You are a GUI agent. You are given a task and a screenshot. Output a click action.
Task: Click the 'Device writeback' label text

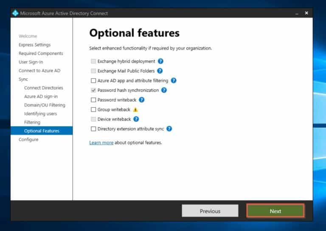[114, 119]
